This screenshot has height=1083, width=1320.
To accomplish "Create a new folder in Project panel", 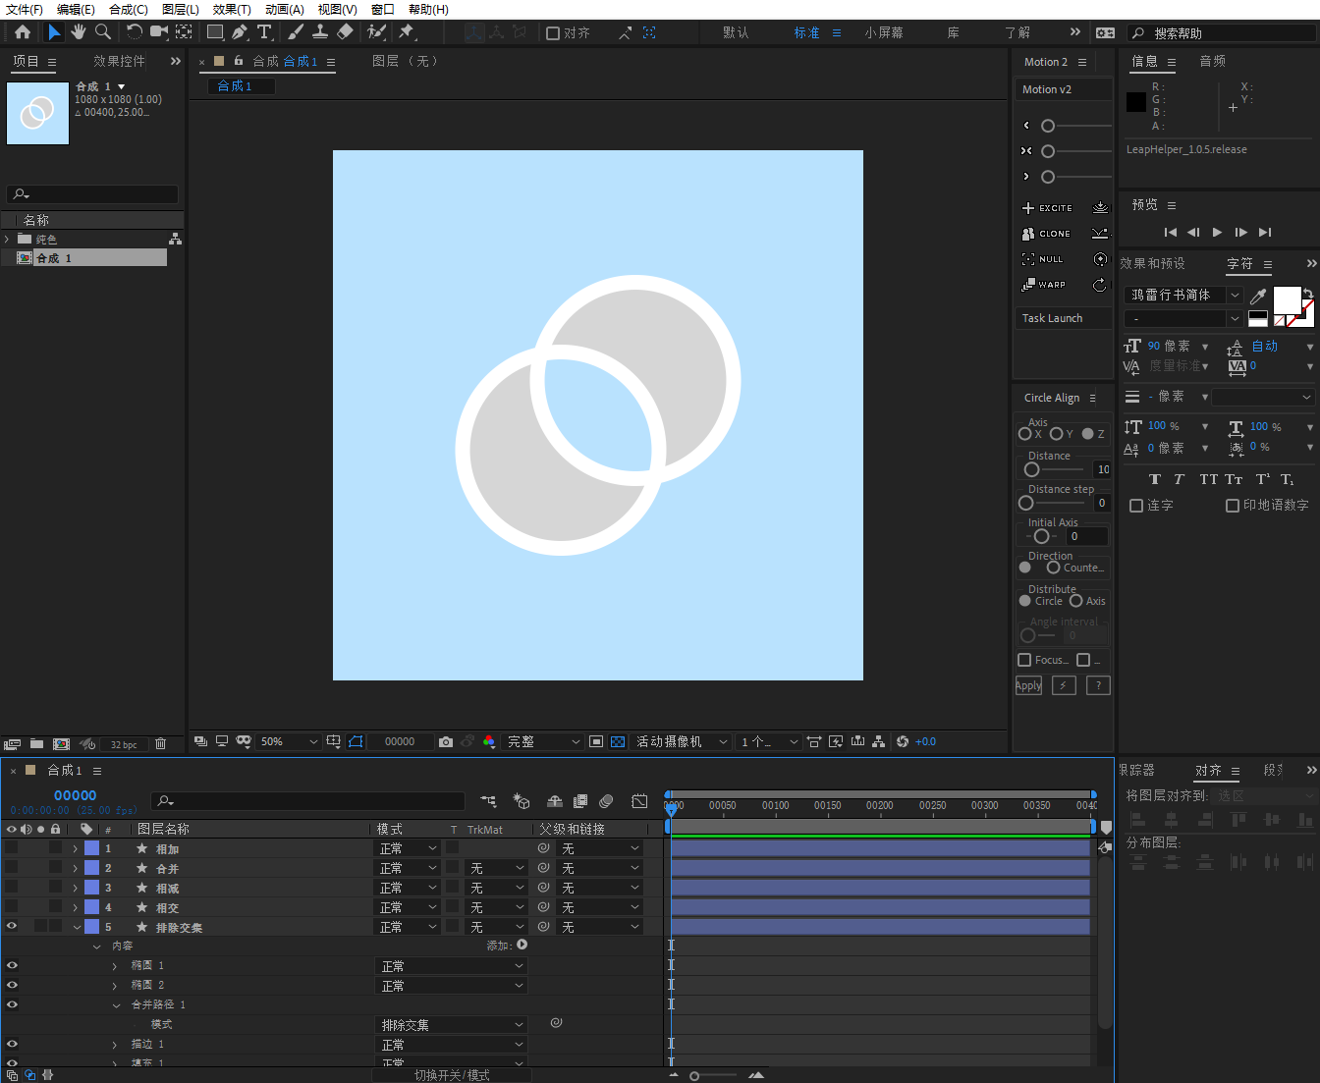I will (x=36, y=744).
